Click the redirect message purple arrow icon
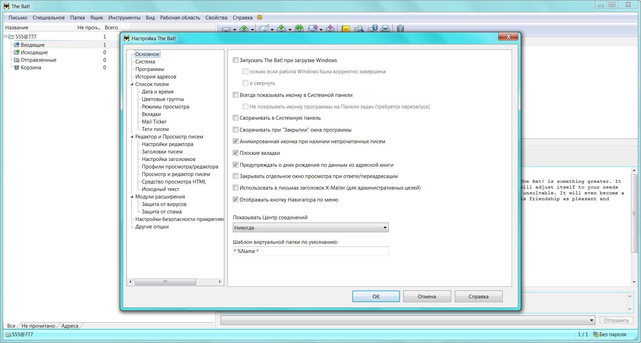The height and width of the screenshot is (343, 641). [x=330, y=29]
